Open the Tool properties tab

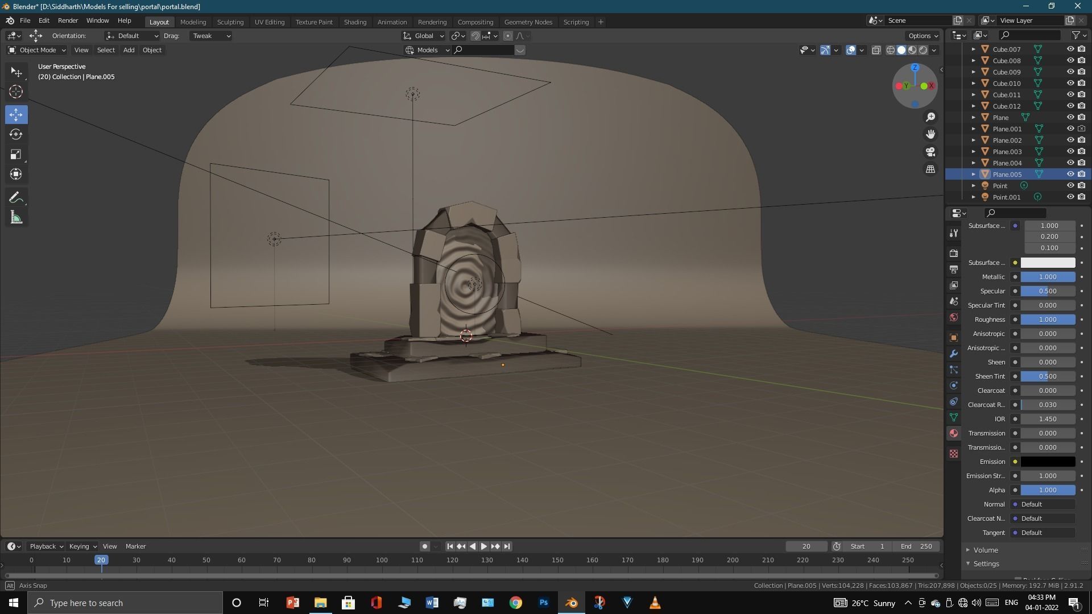pos(954,233)
